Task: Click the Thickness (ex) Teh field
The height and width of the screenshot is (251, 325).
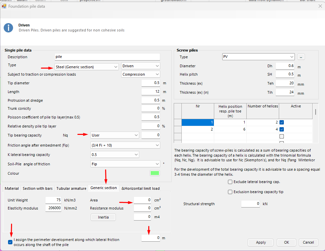Action: (x=285, y=83)
